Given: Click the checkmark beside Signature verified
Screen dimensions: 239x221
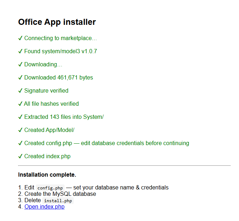Looking at the screenshot, I should (21, 91).
